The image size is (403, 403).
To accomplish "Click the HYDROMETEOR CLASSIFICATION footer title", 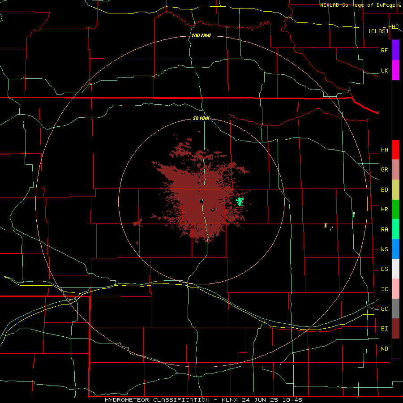I will point(157,400).
